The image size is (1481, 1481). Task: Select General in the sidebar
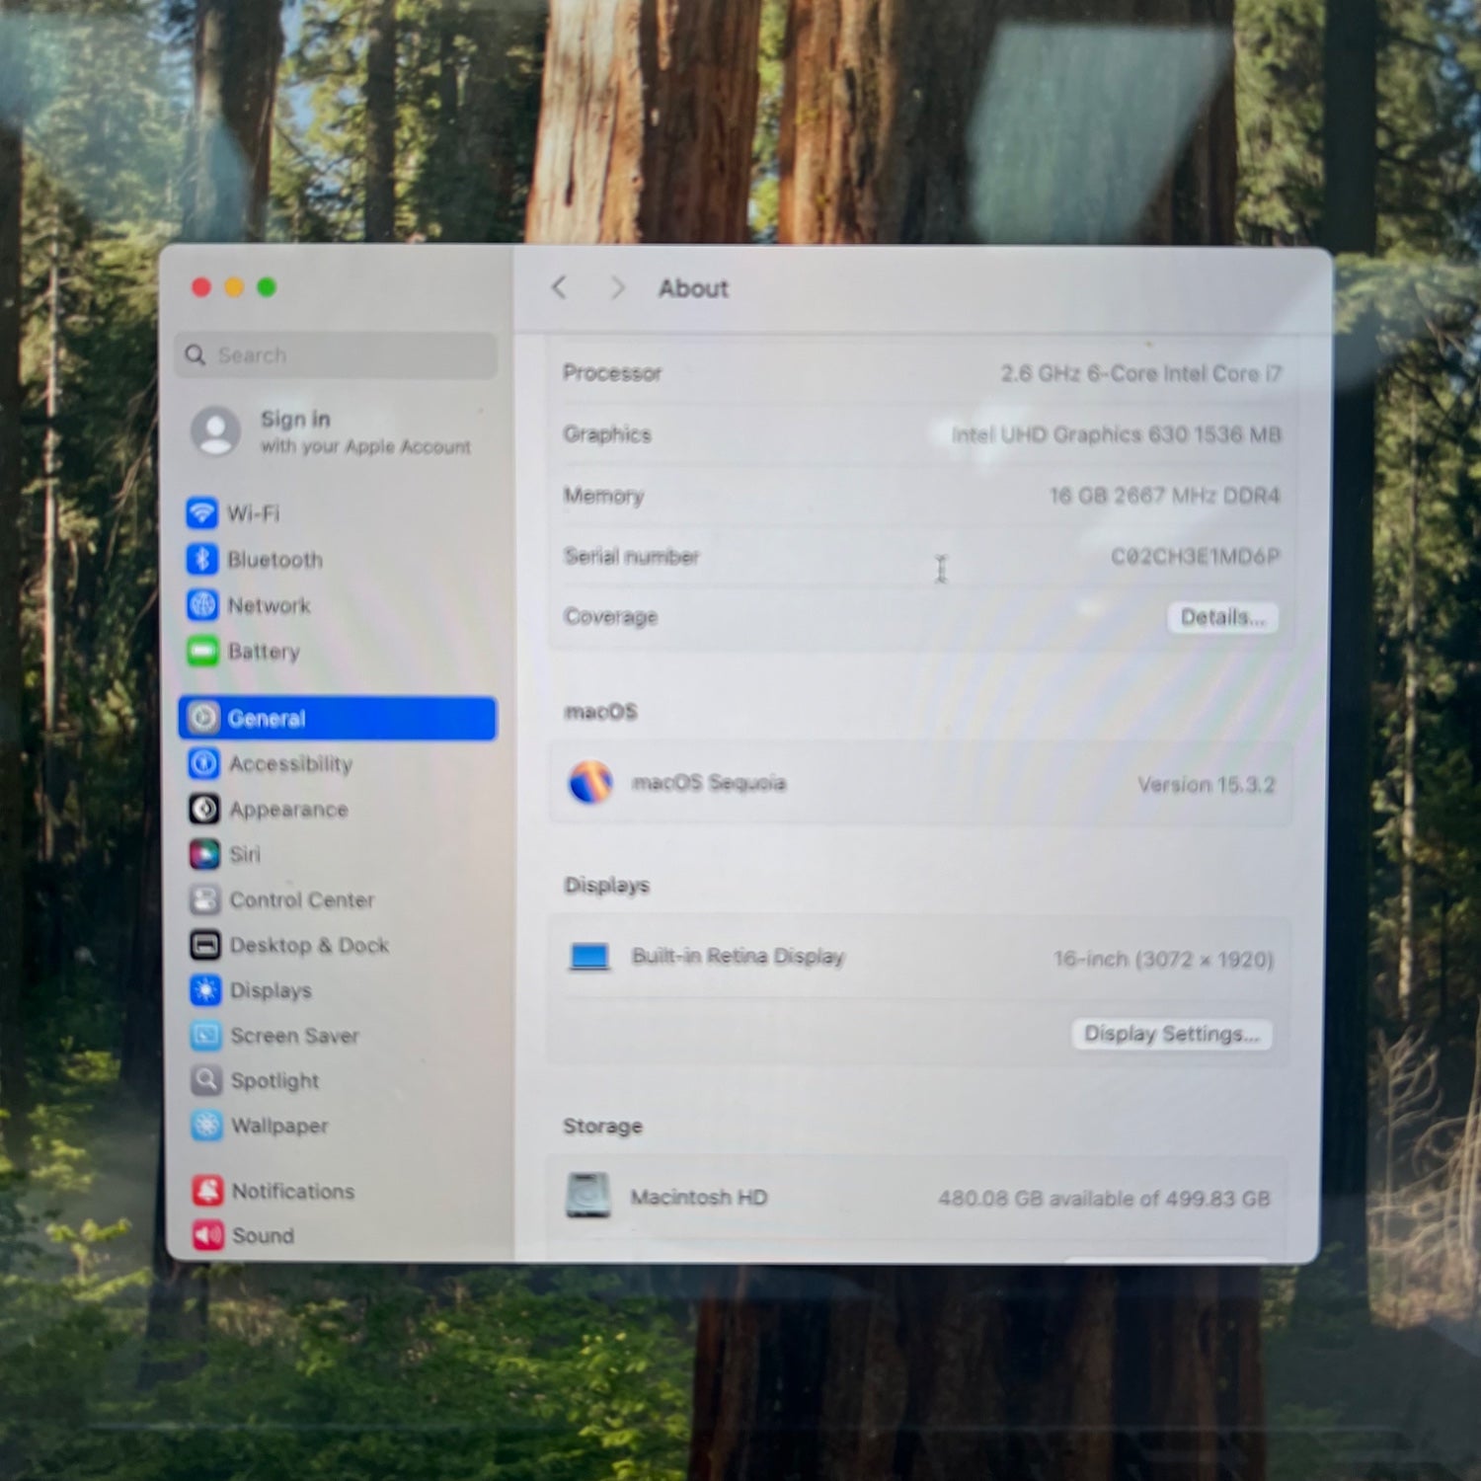pyautogui.click(x=337, y=718)
